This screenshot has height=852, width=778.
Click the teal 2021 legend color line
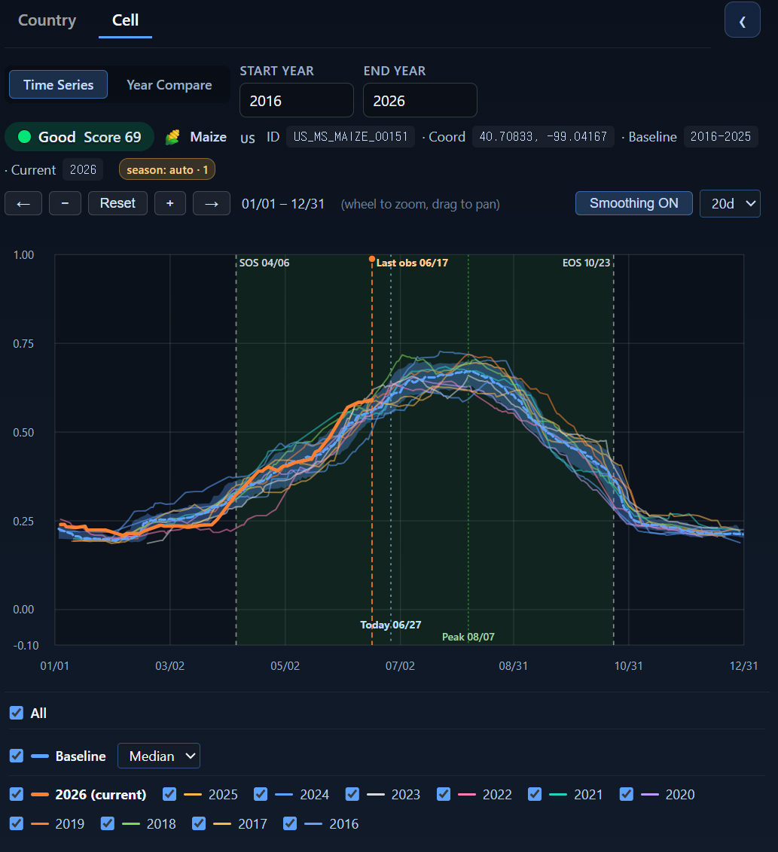[558, 794]
